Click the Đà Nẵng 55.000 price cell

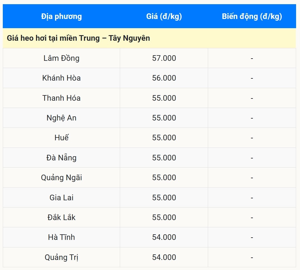[164, 158]
